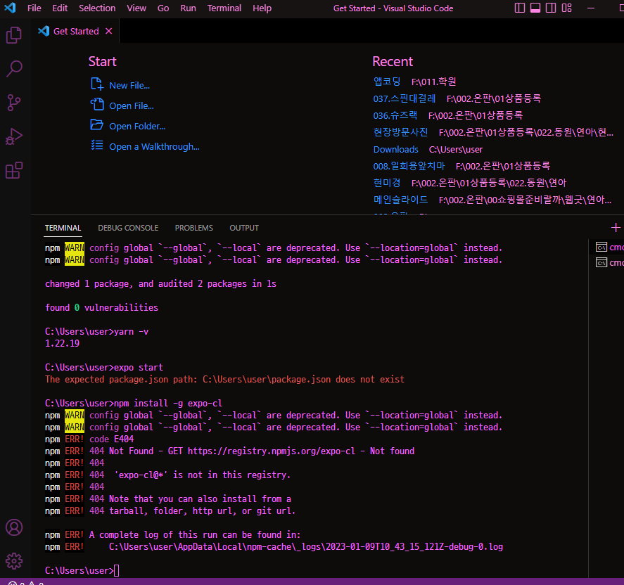Click the 'npm install -g expo-cl' line
Screen dimensions: 624x585
tap(134, 404)
